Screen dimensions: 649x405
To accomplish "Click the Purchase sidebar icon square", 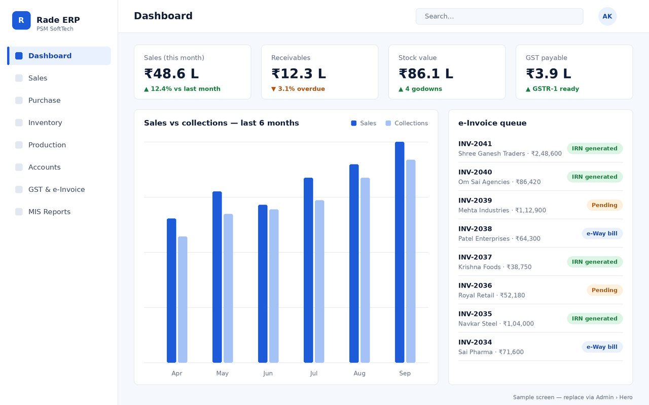I will click(19, 100).
